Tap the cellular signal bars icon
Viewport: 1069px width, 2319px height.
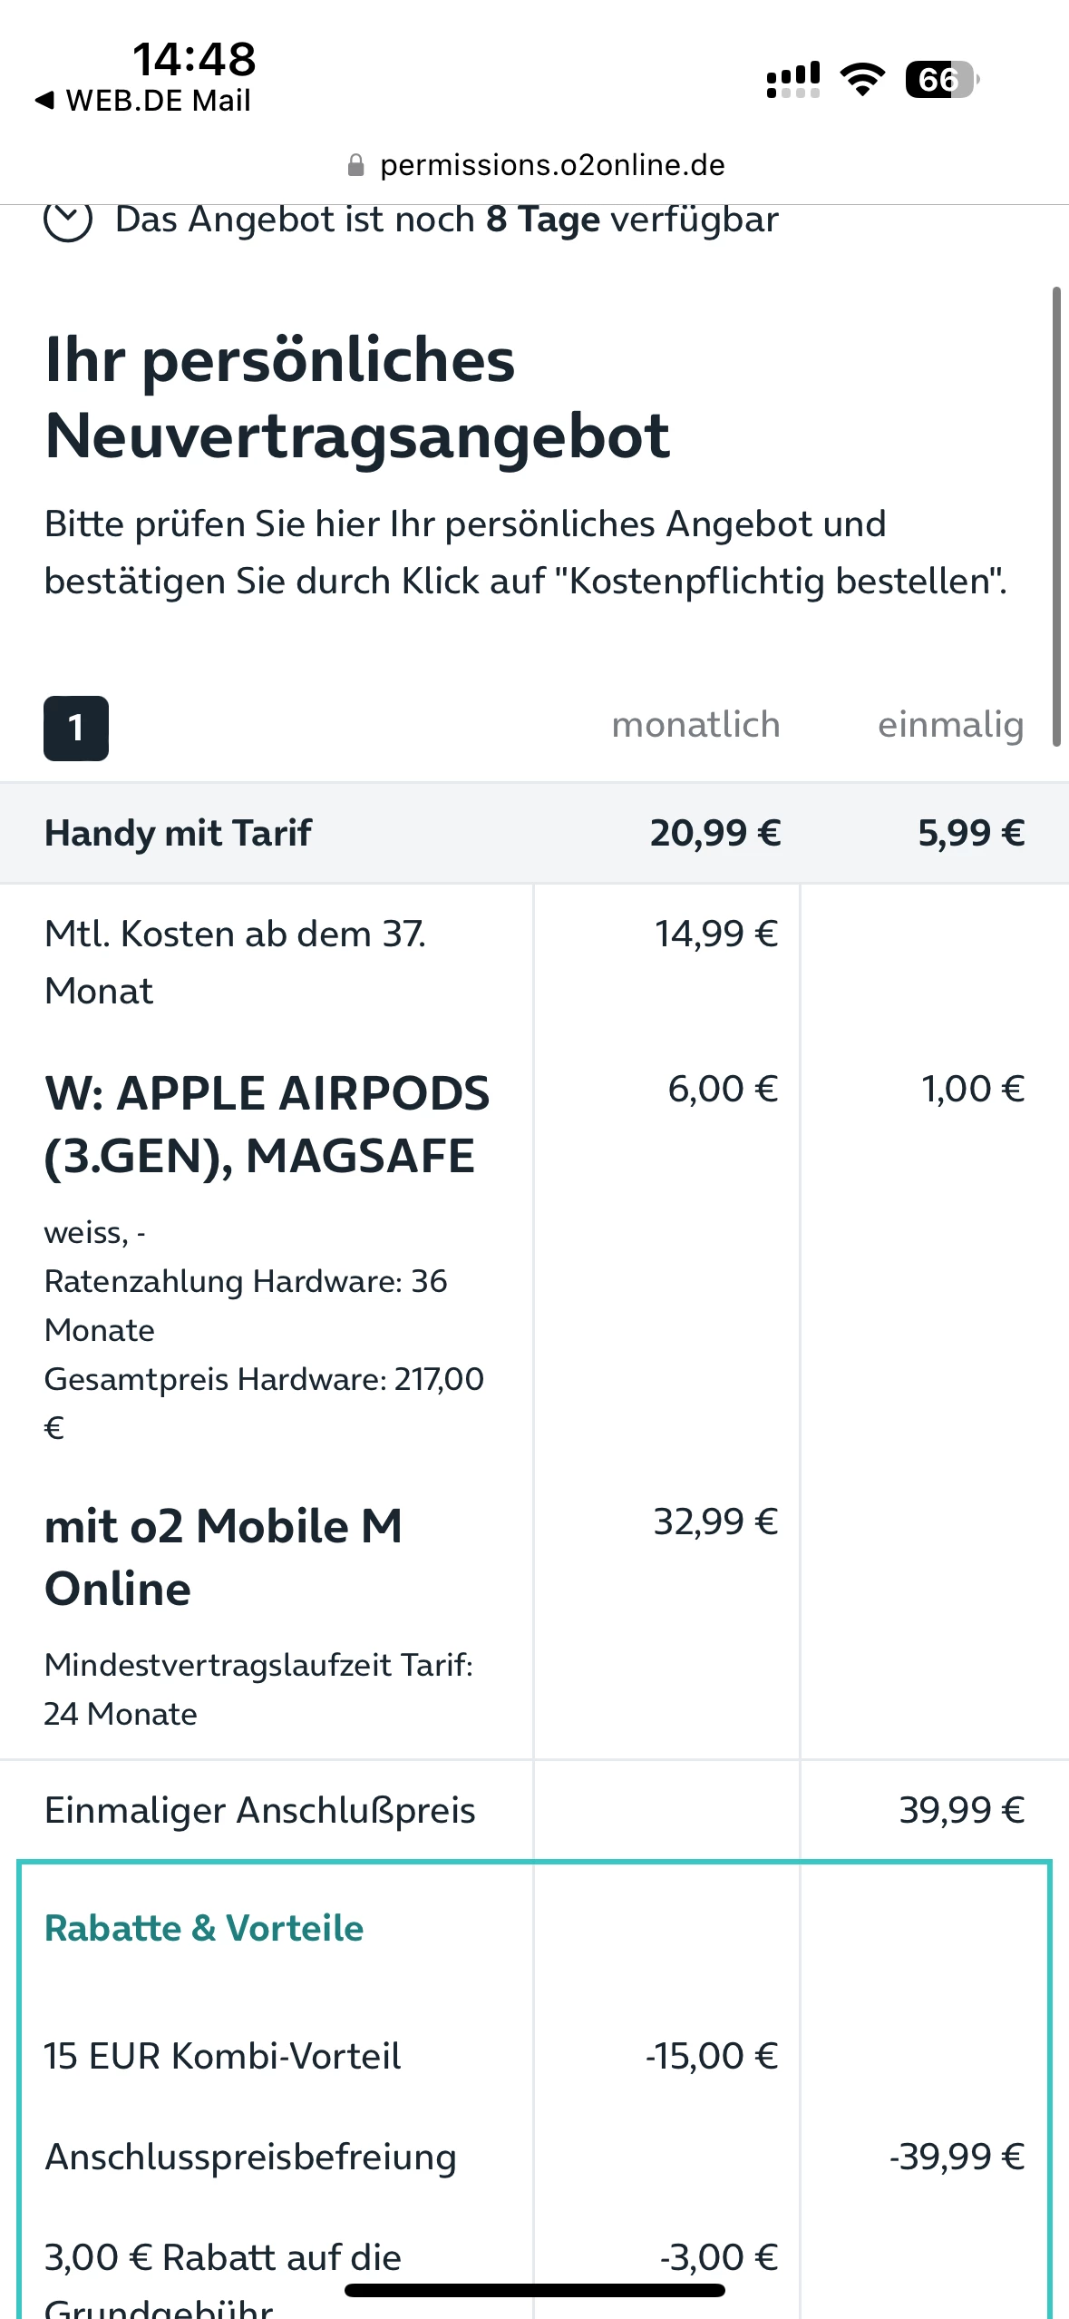[793, 80]
